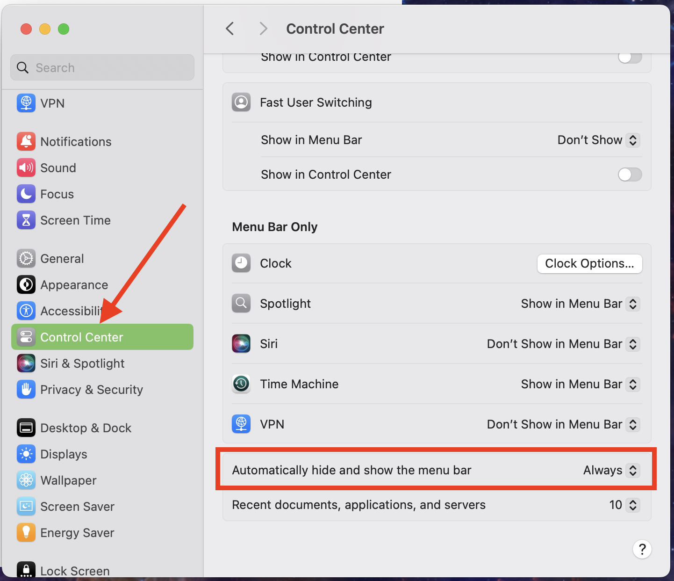Click the General gear icon
The width and height of the screenshot is (674, 581).
(26, 258)
